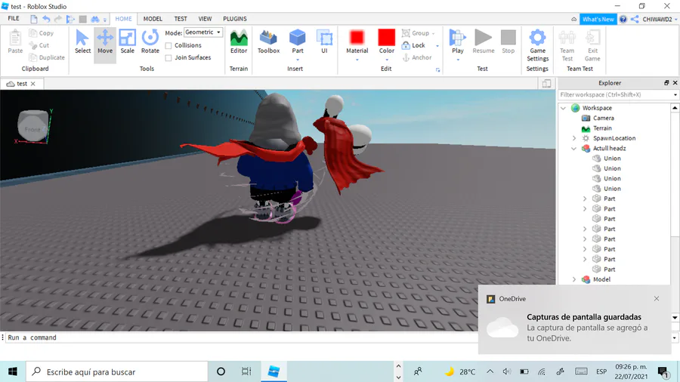This screenshot has height=382, width=680.
Task: Click the Redo arrow in quick access bar
Action: (x=57, y=19)
